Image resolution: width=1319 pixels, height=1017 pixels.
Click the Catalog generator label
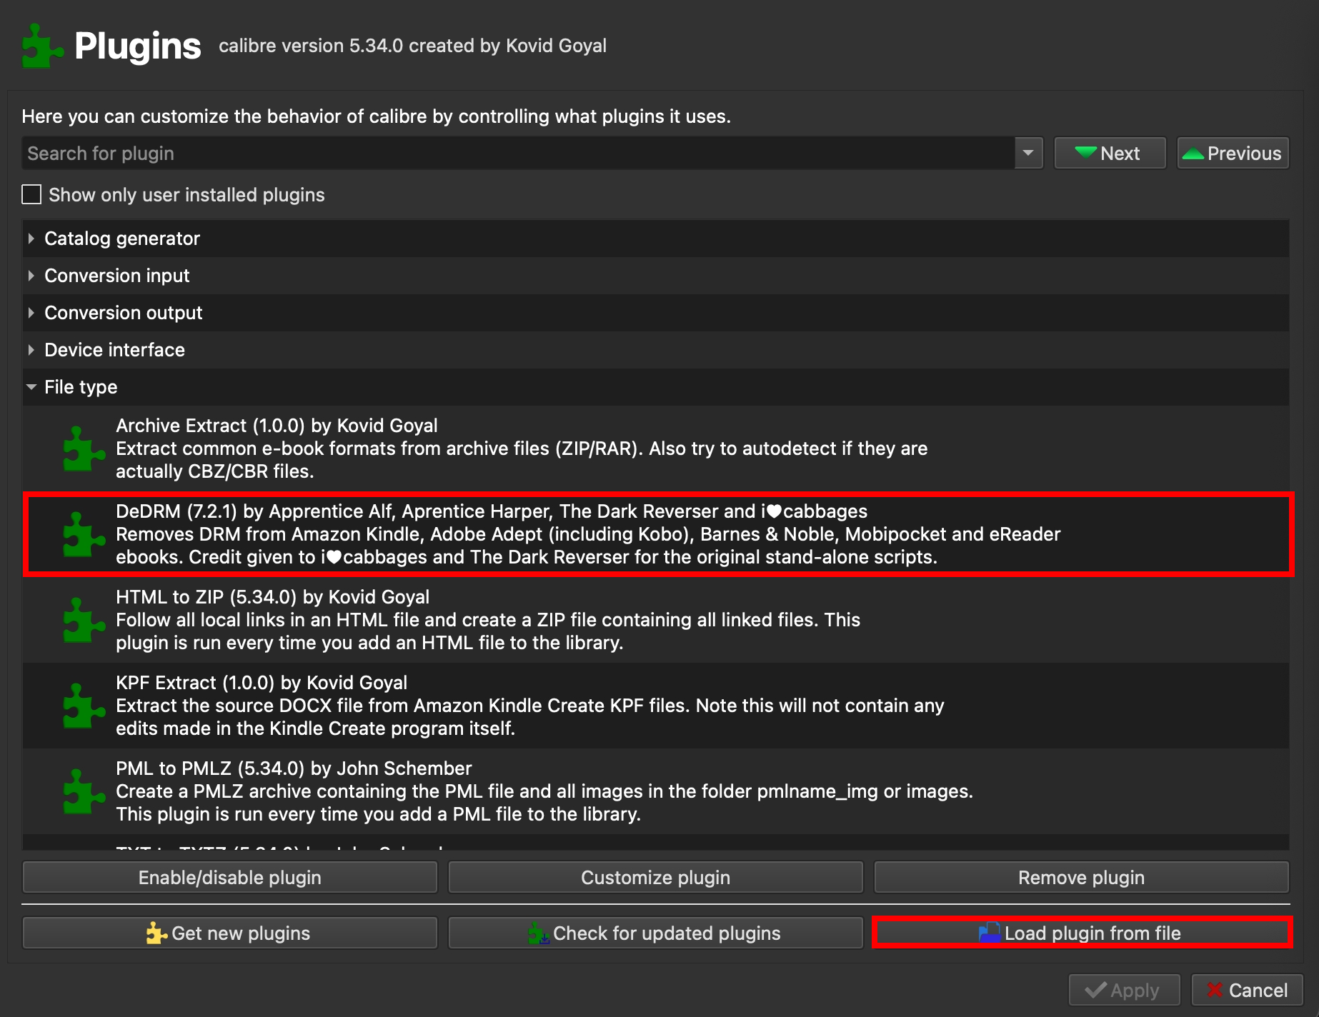point(122,239)
